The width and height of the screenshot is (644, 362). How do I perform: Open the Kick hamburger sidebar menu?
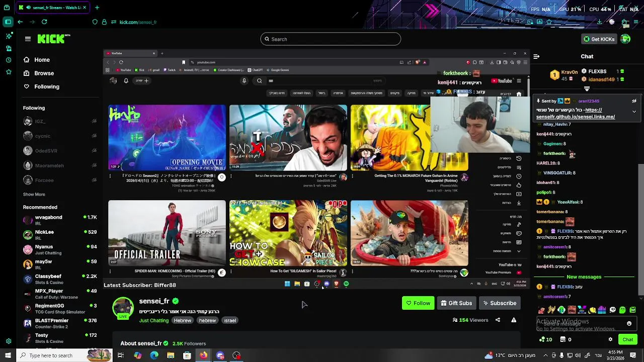28,39
